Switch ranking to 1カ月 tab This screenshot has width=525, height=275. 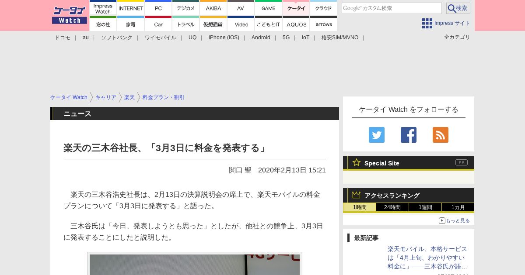pos(458,207)
